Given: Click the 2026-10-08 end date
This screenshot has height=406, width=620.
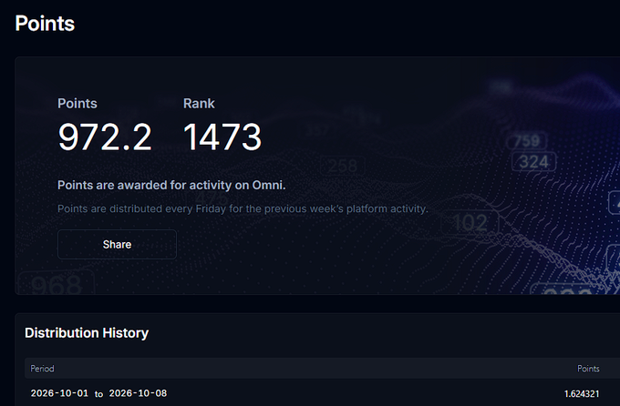Looking at the screenshot, I should [x=138, y=393].
